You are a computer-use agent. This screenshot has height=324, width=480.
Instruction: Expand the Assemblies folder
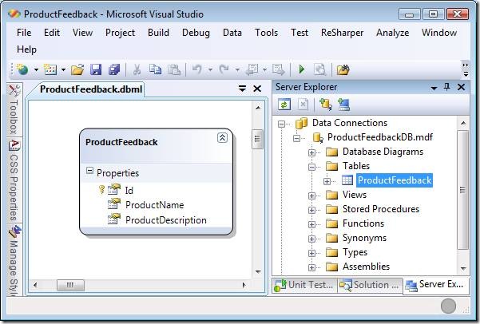tap(311, 267)
